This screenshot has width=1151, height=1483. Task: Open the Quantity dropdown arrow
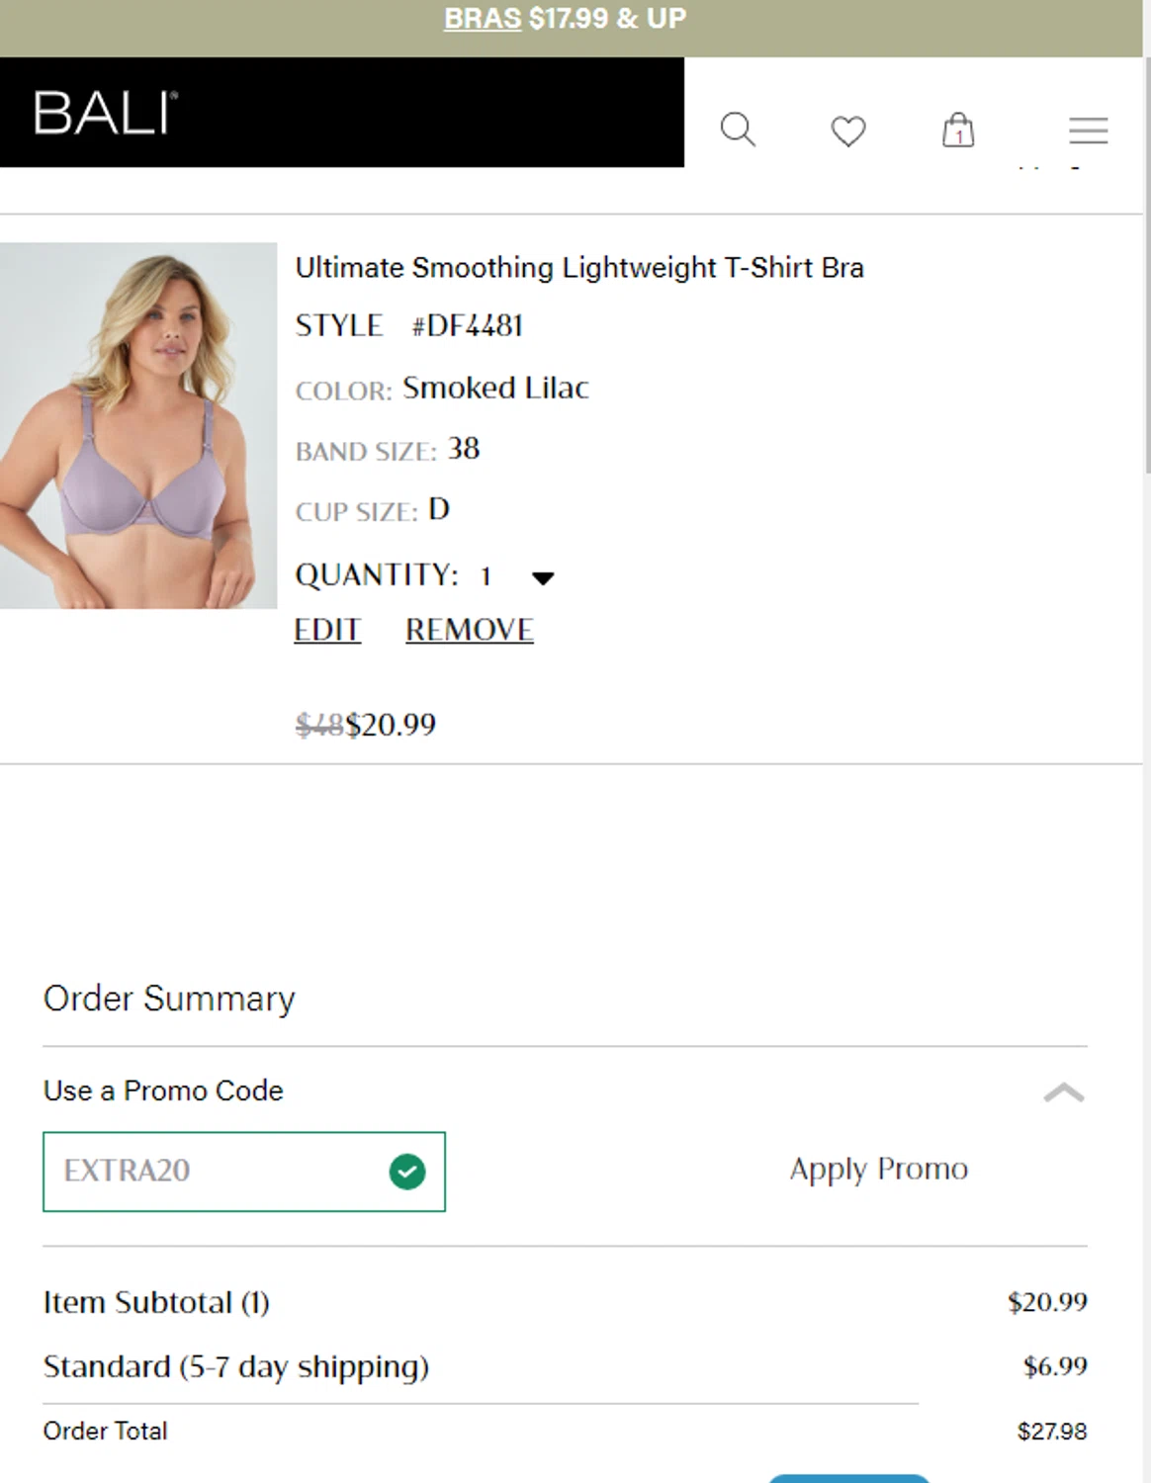click(x=543, y=577)
